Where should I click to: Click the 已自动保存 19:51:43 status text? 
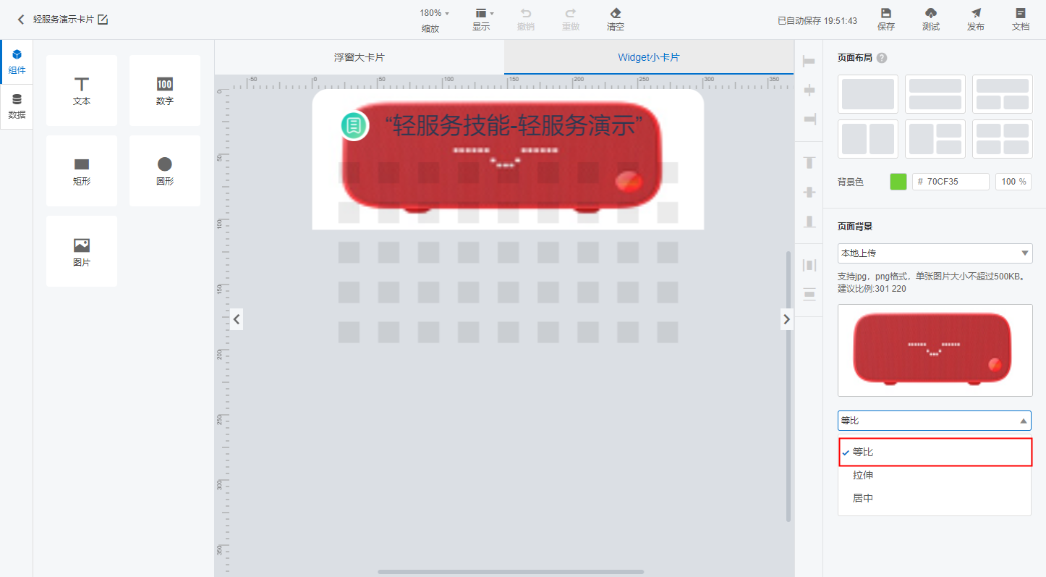[817, 21]
